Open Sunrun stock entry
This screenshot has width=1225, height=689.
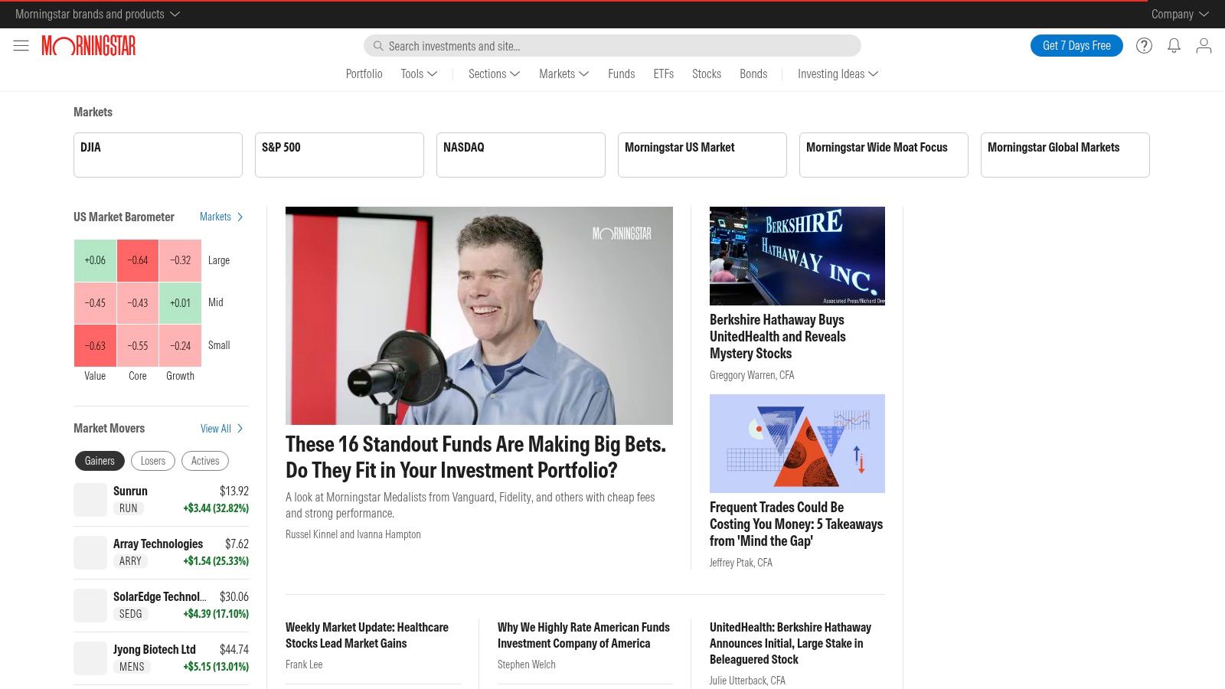(x=162, y=500)
